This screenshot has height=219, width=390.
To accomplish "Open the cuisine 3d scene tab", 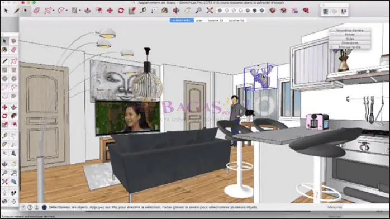I will coord(236,20).
